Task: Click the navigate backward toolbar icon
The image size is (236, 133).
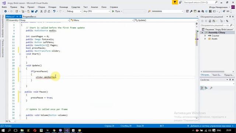Action: (x=6, y=11)
